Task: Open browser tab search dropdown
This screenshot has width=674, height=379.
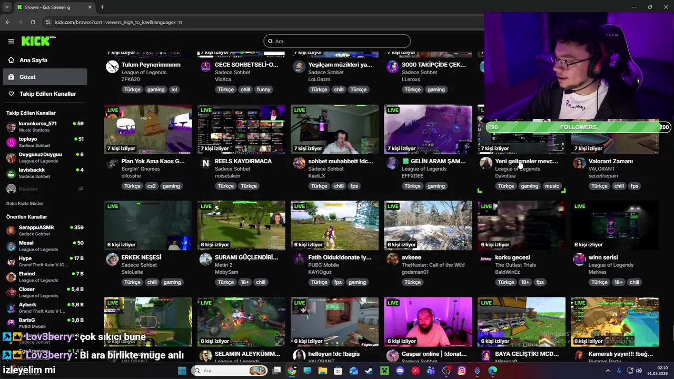Action: click(6, 7)
